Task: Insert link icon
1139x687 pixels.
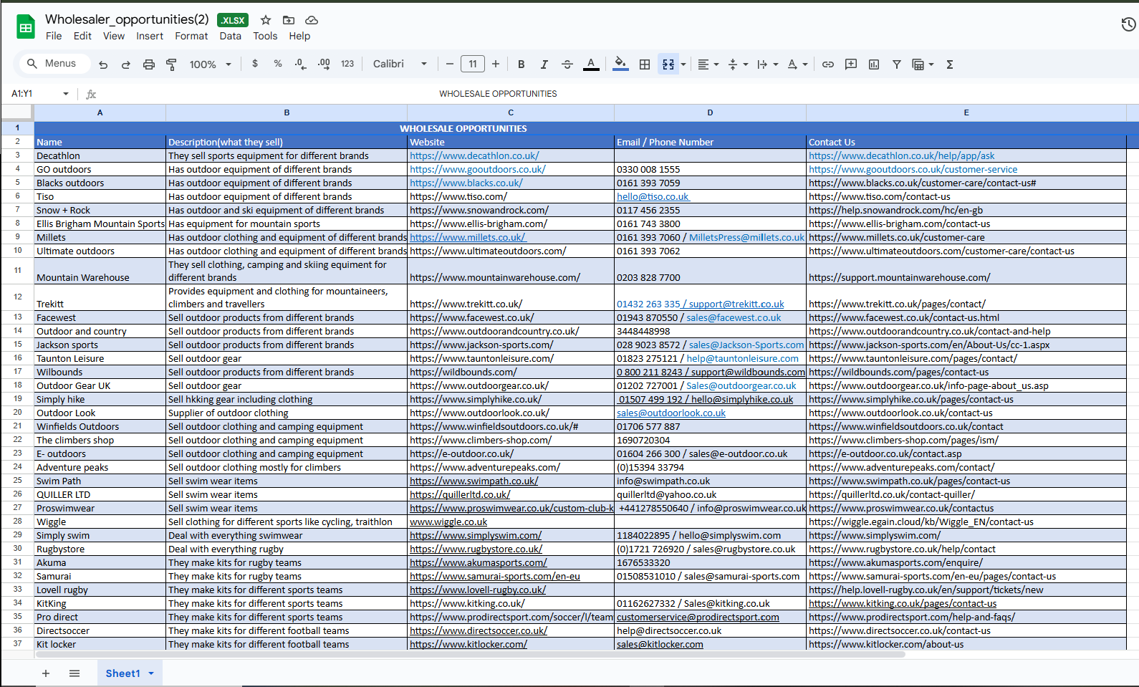Action: [x=828, y=64]
